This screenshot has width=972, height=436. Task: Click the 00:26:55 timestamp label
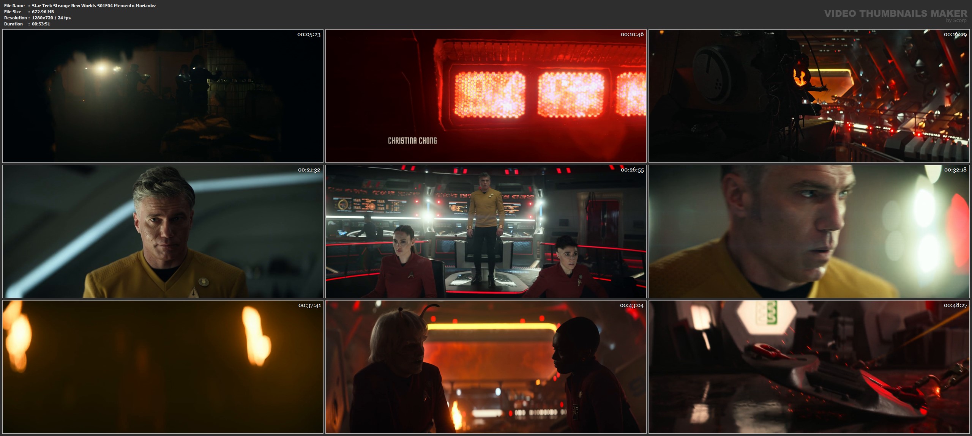click(632, 170)
